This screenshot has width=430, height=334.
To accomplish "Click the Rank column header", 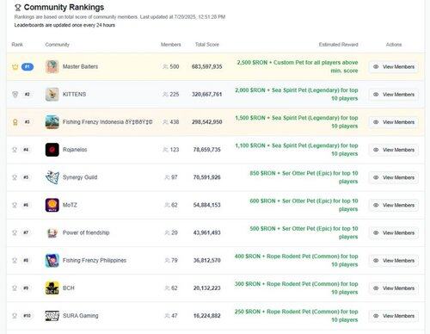I will [x=17, y=45].
